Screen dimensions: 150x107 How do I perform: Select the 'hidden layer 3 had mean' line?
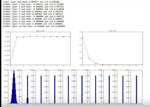click(x=33, y=9)
